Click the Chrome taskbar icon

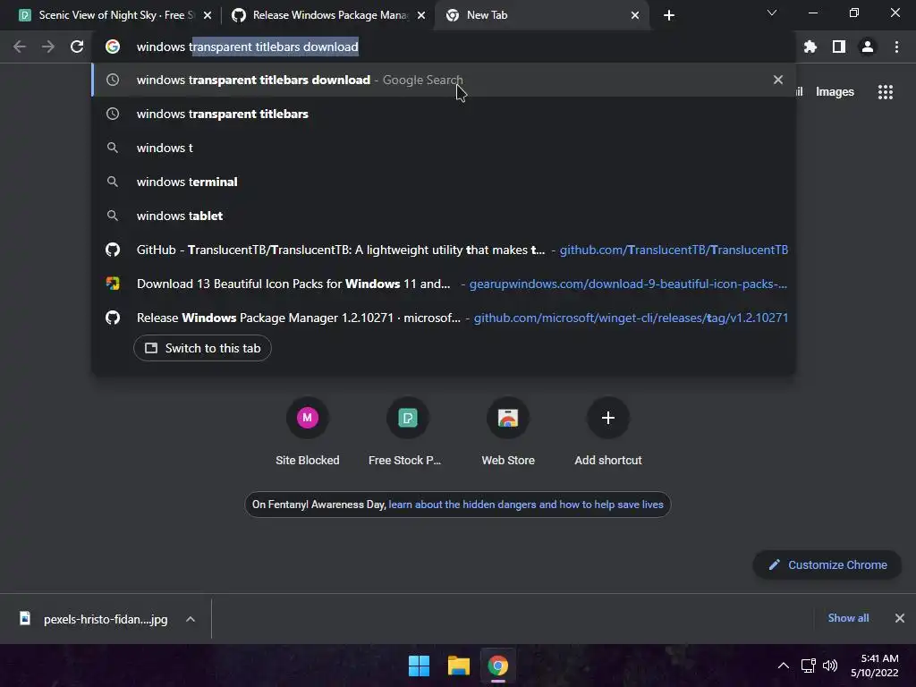(497, 666)
